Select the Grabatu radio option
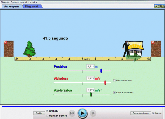 [x=47, y=111]
